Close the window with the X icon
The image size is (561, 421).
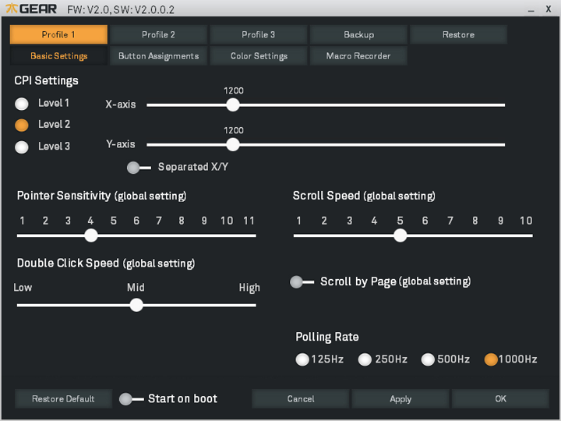tap(549, 9)
